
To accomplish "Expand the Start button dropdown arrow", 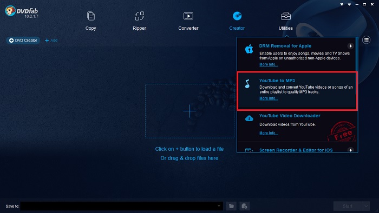I will point(366,206).
